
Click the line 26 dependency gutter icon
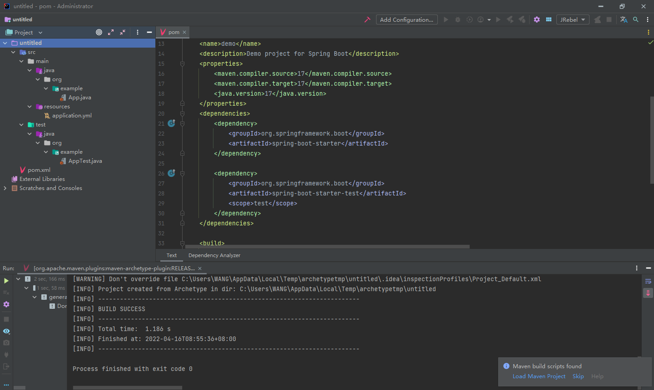172,173
